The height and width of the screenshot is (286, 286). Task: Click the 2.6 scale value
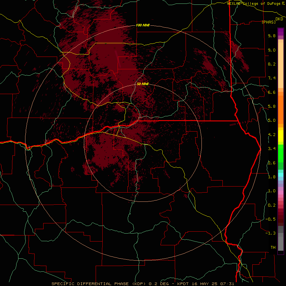272,163
